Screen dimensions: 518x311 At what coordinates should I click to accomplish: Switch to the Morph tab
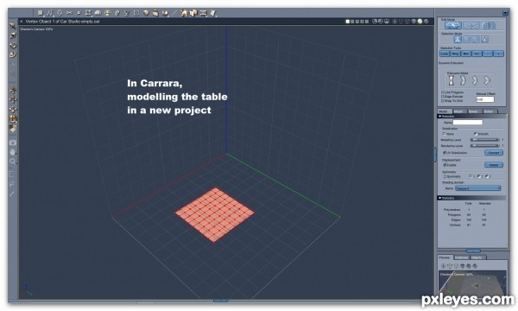pyautogui.click(x=459, y=111)
